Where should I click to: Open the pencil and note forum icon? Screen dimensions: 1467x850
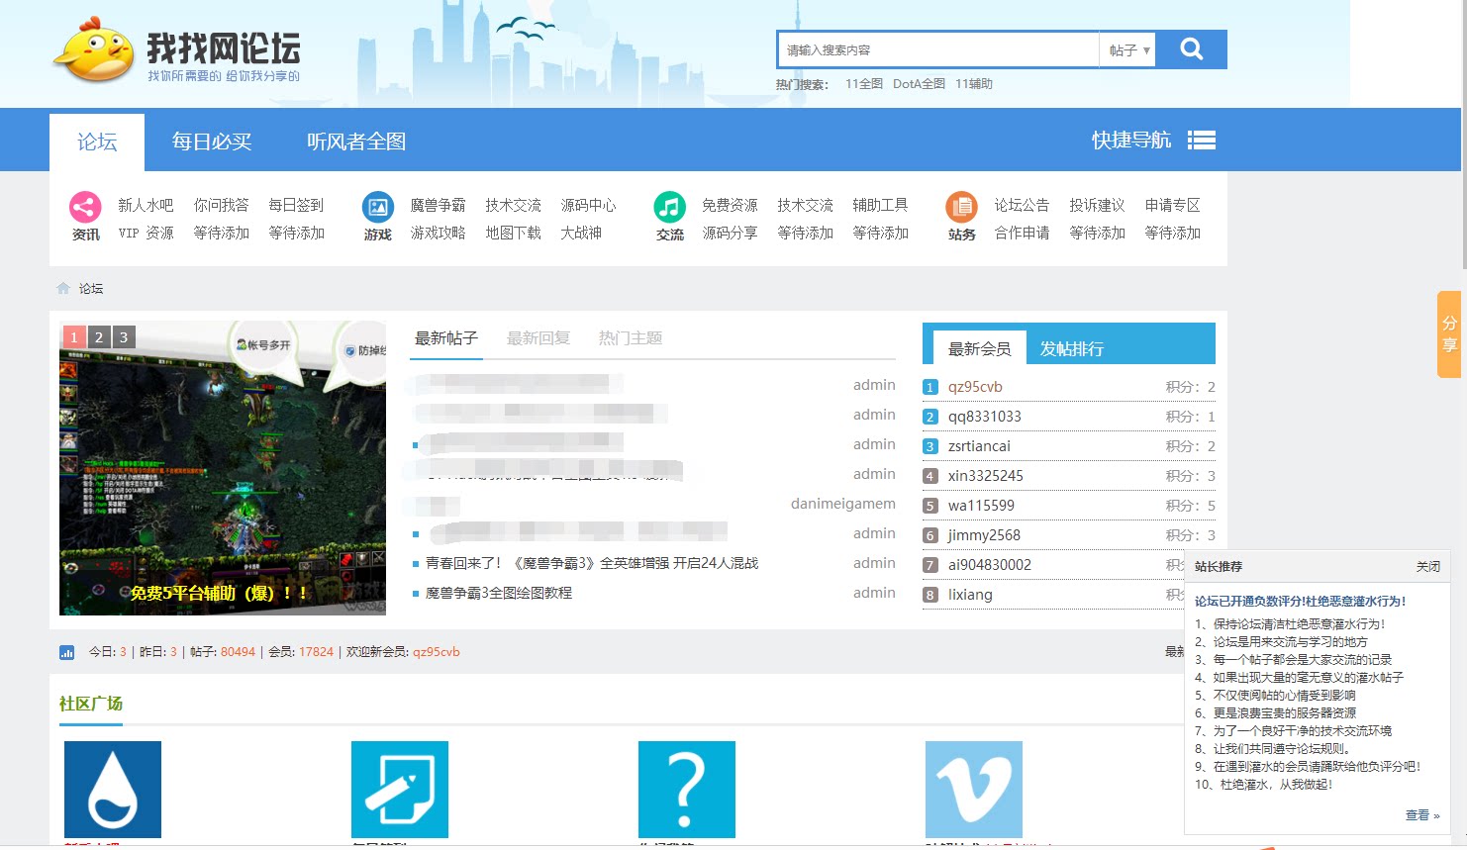point(400,790)
